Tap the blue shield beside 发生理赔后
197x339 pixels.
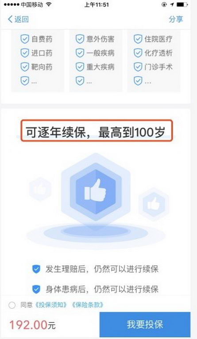point(36,269)
